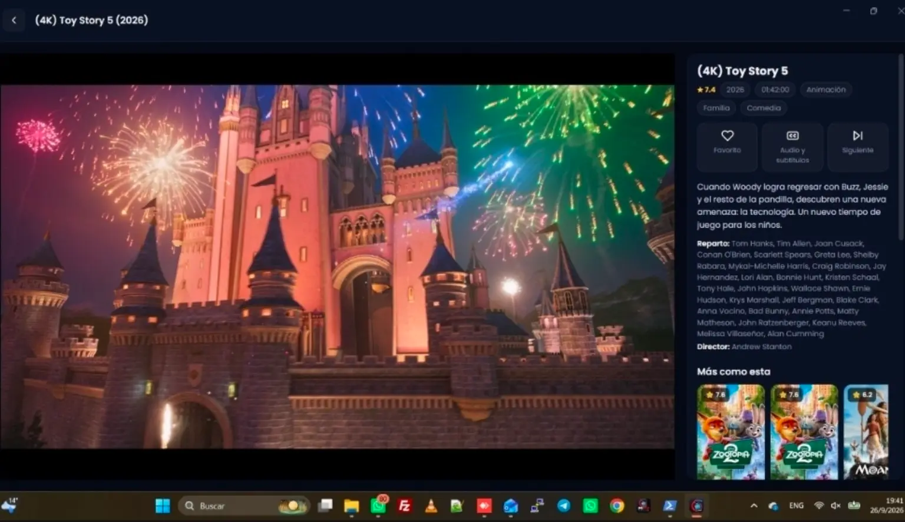Open the weather widget showing 14°
The height and width of the screenshot is (522, 905).
[x=10, y=505]
